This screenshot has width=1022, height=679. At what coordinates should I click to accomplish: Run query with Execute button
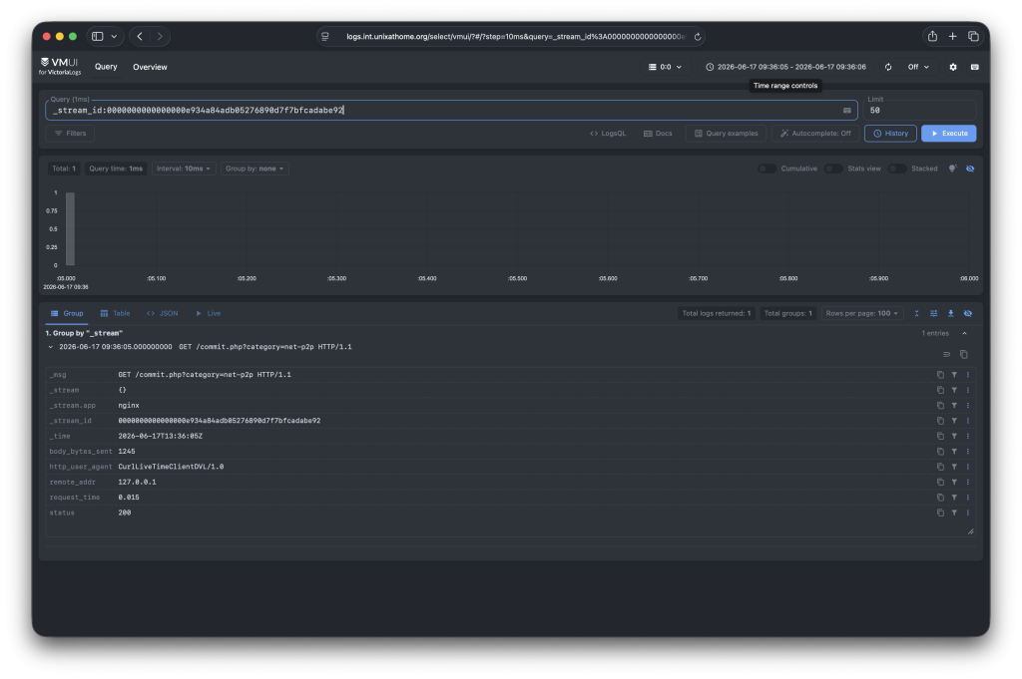click(x=948, y=134)
